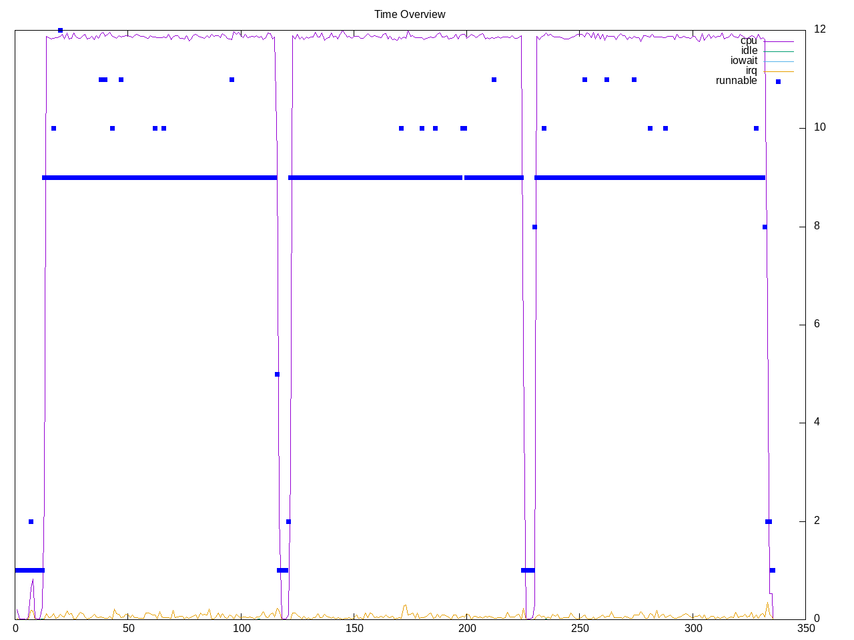
Task: Toggle the "runnable" legend entry
Action: [x=736, y=81]
